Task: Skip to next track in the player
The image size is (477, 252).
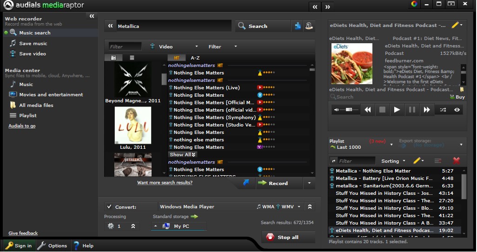Action: (x=426, y=110)
